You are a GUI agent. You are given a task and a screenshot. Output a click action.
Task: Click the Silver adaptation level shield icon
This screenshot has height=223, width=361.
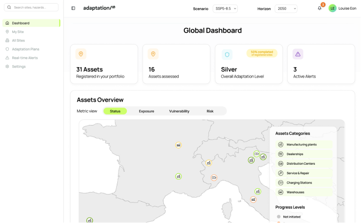pyautogui.click(x=227, y=54)
